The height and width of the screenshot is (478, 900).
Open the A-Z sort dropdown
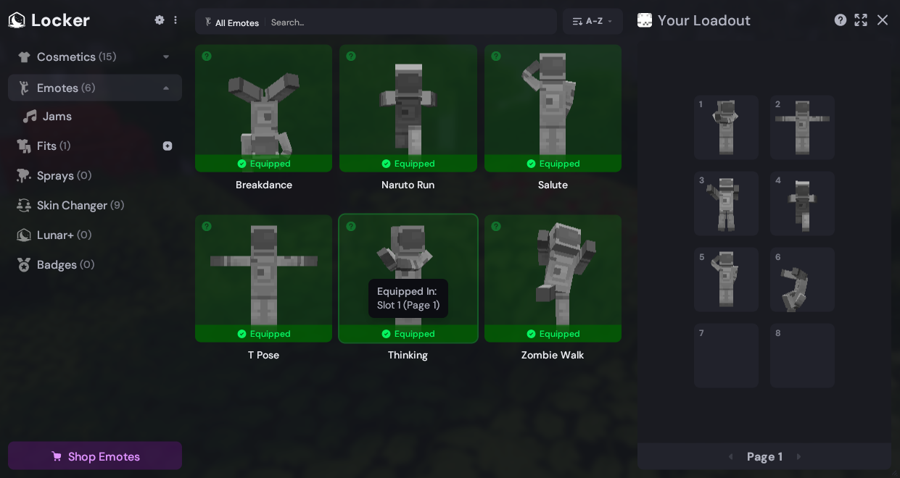[x=593, y=22]
